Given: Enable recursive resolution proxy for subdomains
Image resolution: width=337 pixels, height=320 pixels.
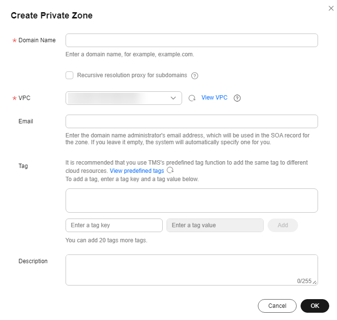Looking at the screenshot, I should coord(69,75).
